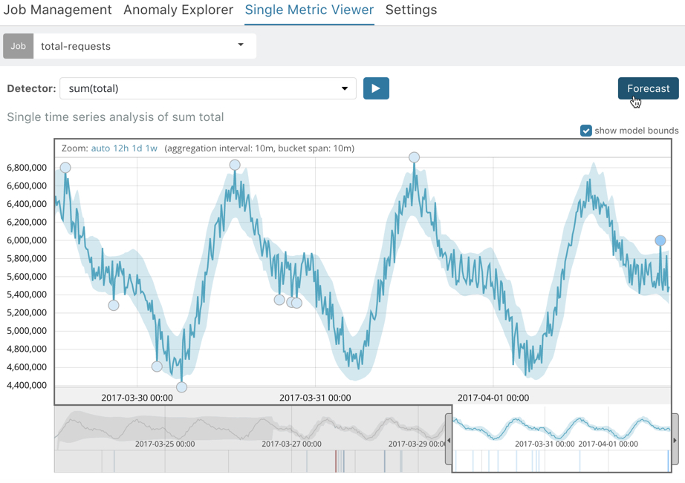
Task: Click the anomaly marker at the chart's right edge
Action: point(660,240)
